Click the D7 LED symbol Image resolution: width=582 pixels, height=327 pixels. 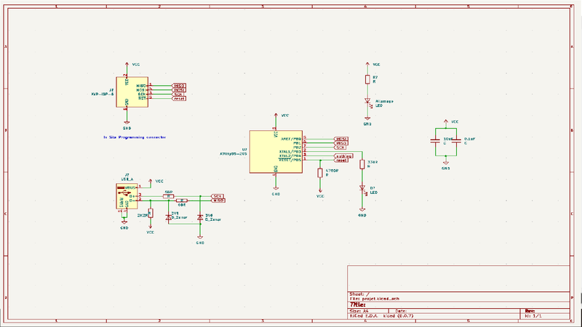tap(362, 190)
